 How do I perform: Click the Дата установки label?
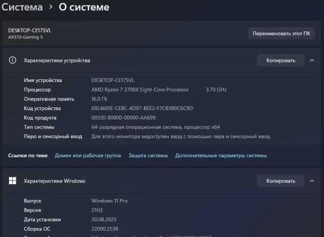point(42,219)
